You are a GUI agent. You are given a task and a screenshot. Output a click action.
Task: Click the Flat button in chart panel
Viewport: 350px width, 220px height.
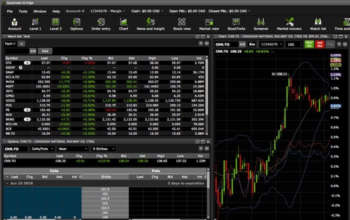(x=330, y=44)
